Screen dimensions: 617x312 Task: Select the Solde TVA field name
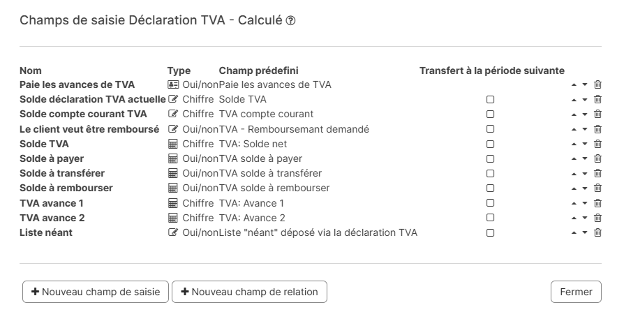coord(44,144)
